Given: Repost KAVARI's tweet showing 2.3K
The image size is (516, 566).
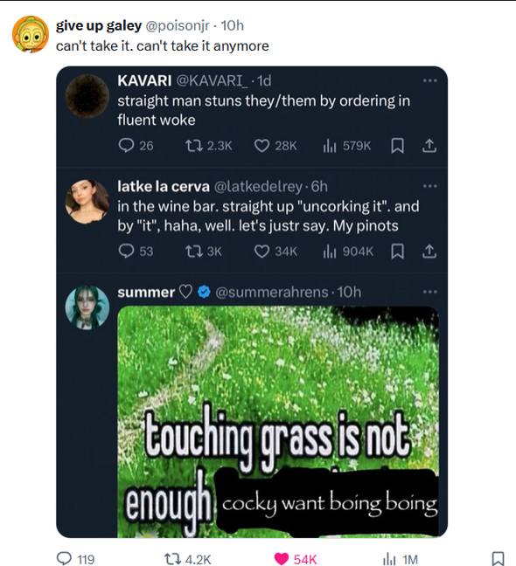Looking at the screenshot, I should (x=193, y=146).
